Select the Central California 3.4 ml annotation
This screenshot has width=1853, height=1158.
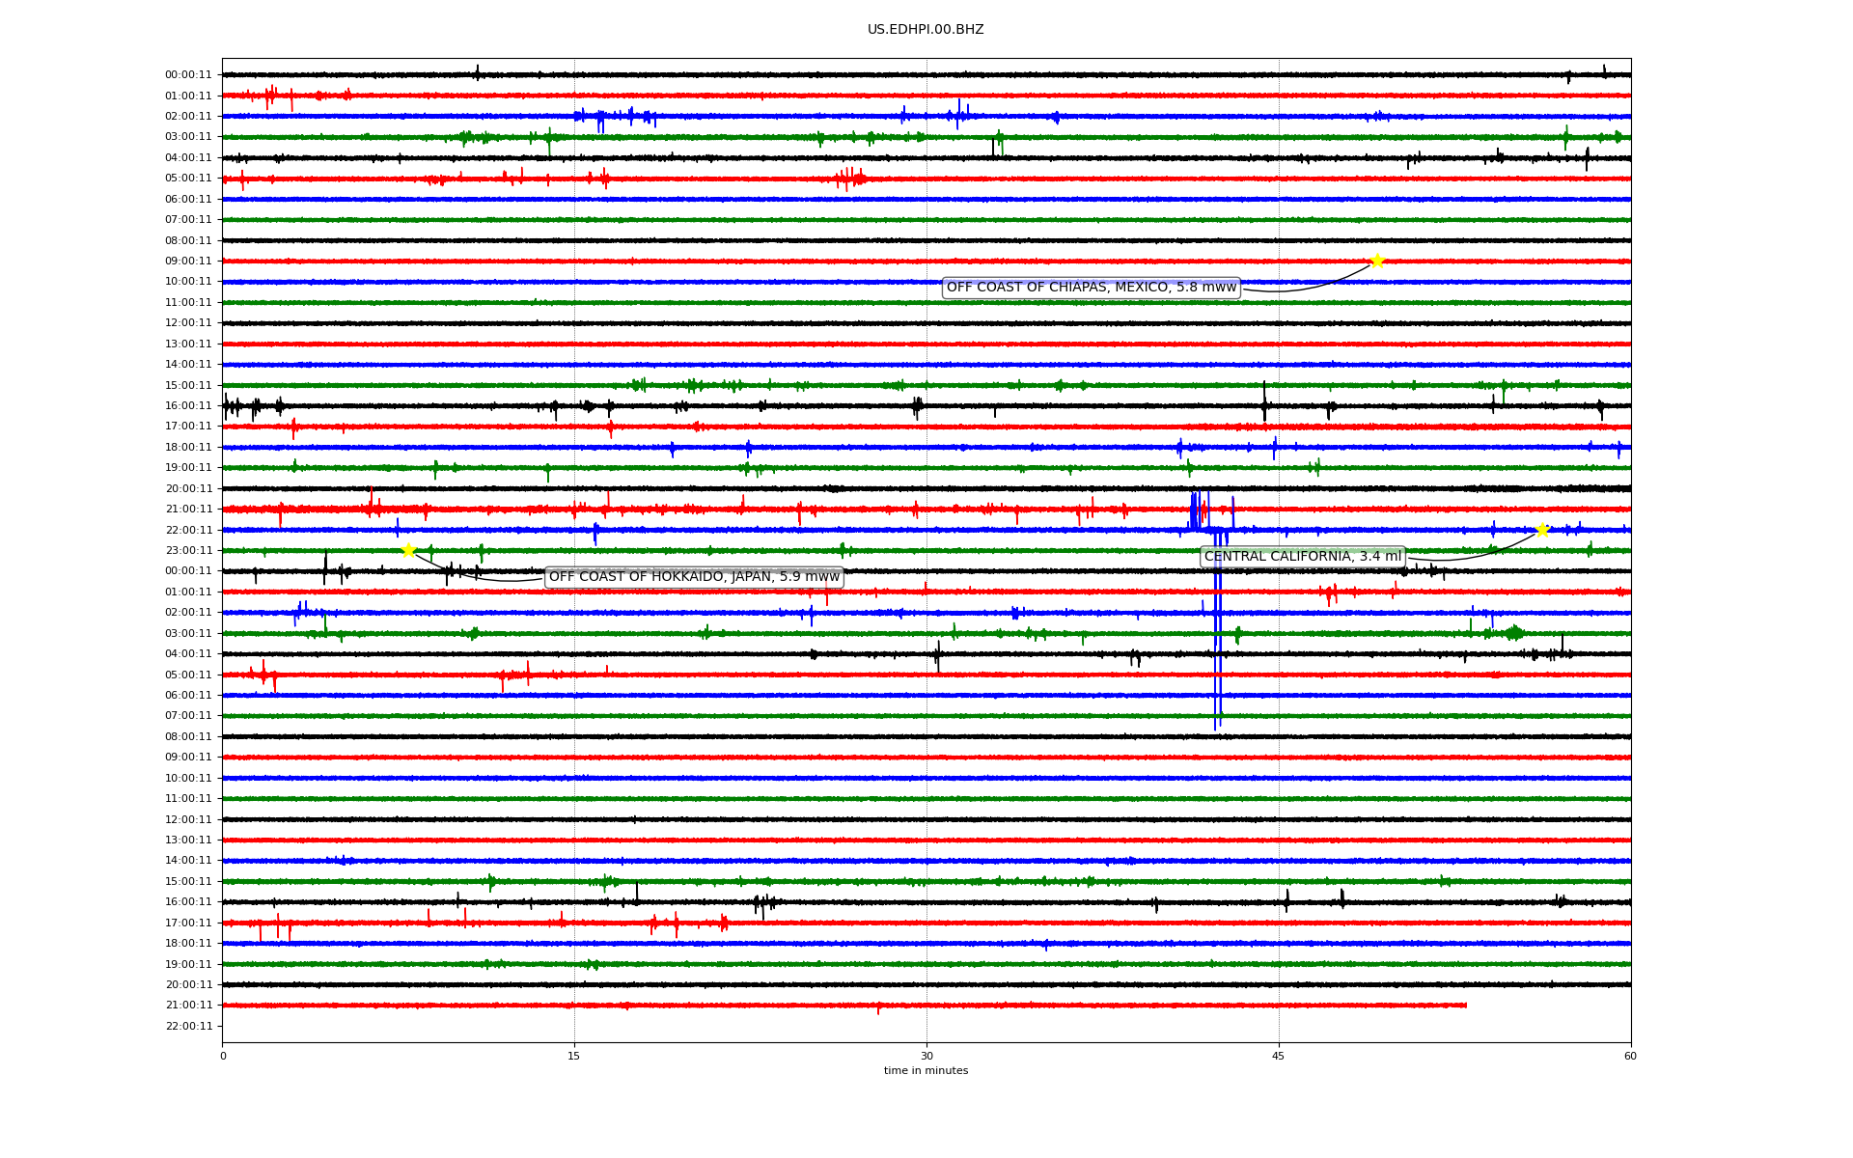pos(1303,557)
